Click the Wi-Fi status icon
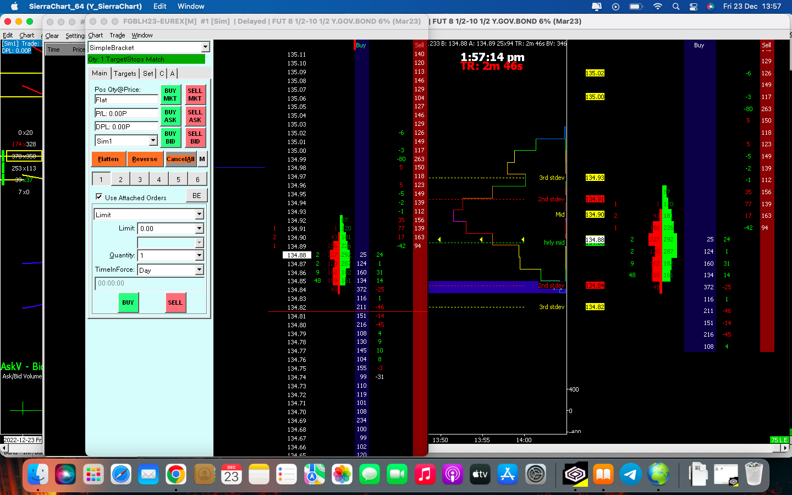This screenshot has width=792, height=495. coord(658,7)
